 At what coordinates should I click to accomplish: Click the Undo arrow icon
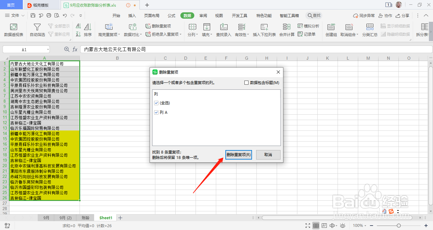(x=65, y=15)
